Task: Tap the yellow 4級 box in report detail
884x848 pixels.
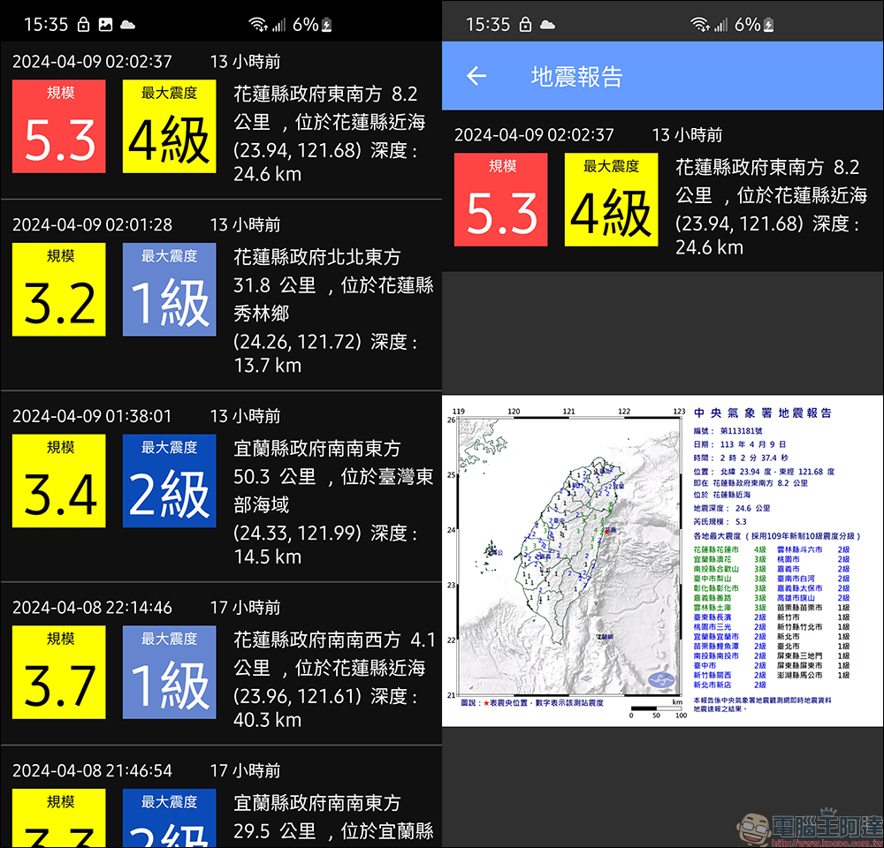Action: click(611, 200)
